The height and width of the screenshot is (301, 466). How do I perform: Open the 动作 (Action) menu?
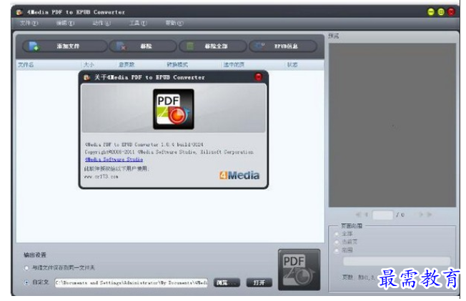click(101, 23)
